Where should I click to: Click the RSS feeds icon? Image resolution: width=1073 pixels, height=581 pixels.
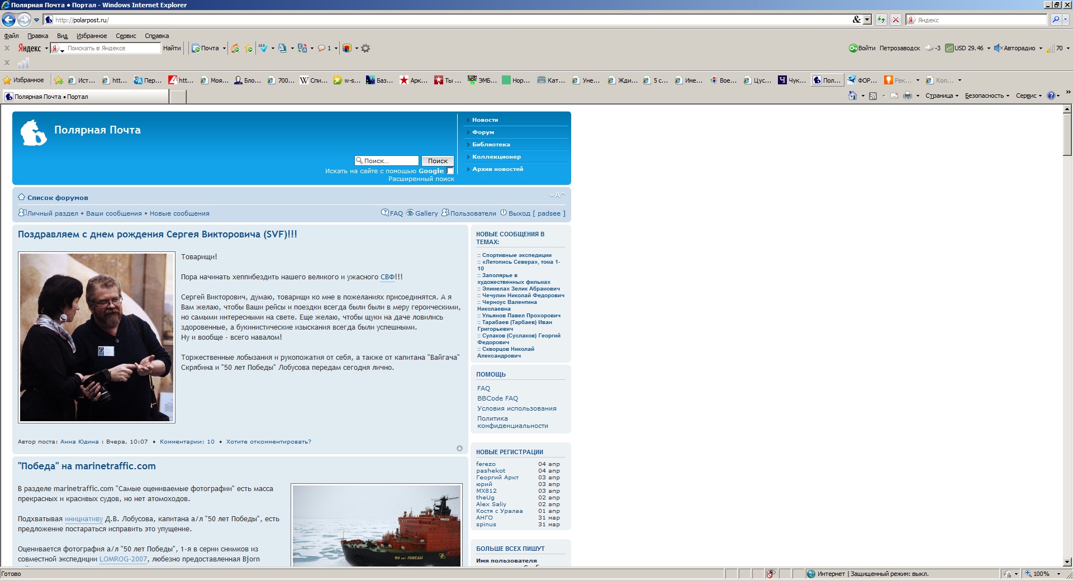coord(873,96)
